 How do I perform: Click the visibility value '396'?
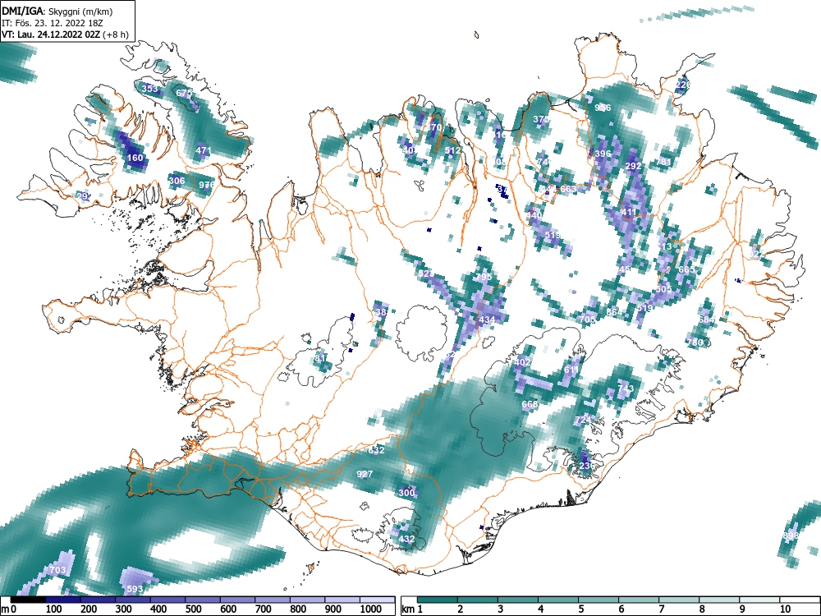point(603,154)
